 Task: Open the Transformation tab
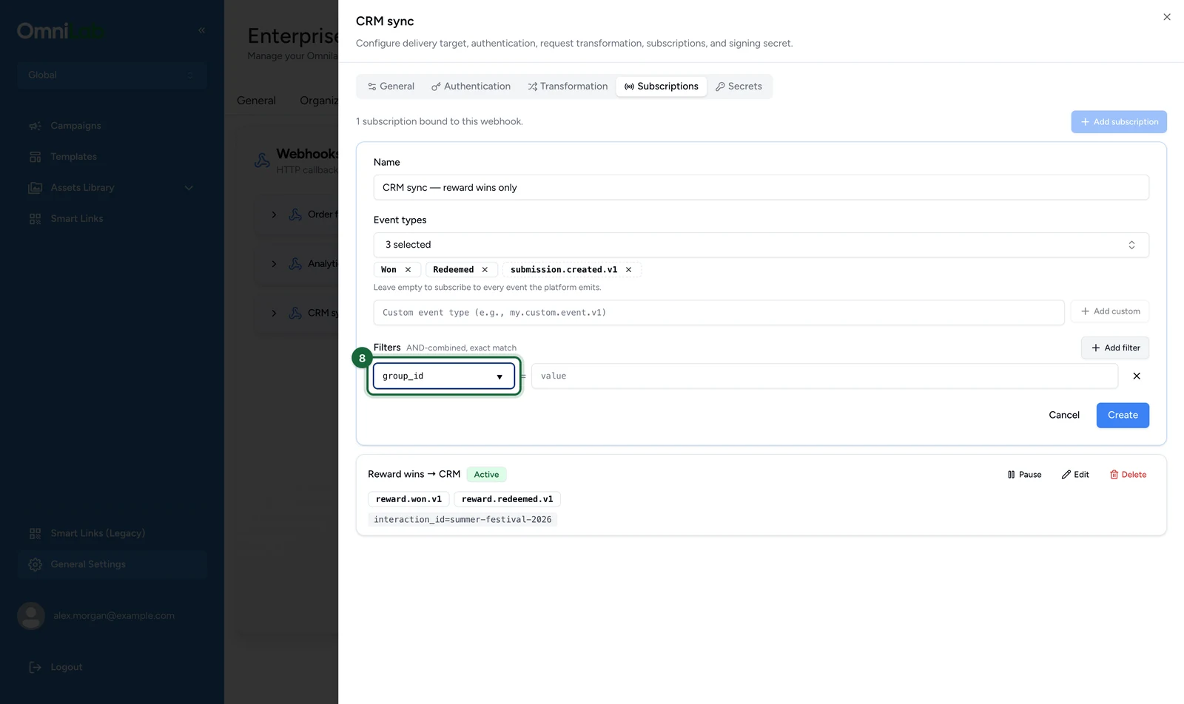(568, 87)
